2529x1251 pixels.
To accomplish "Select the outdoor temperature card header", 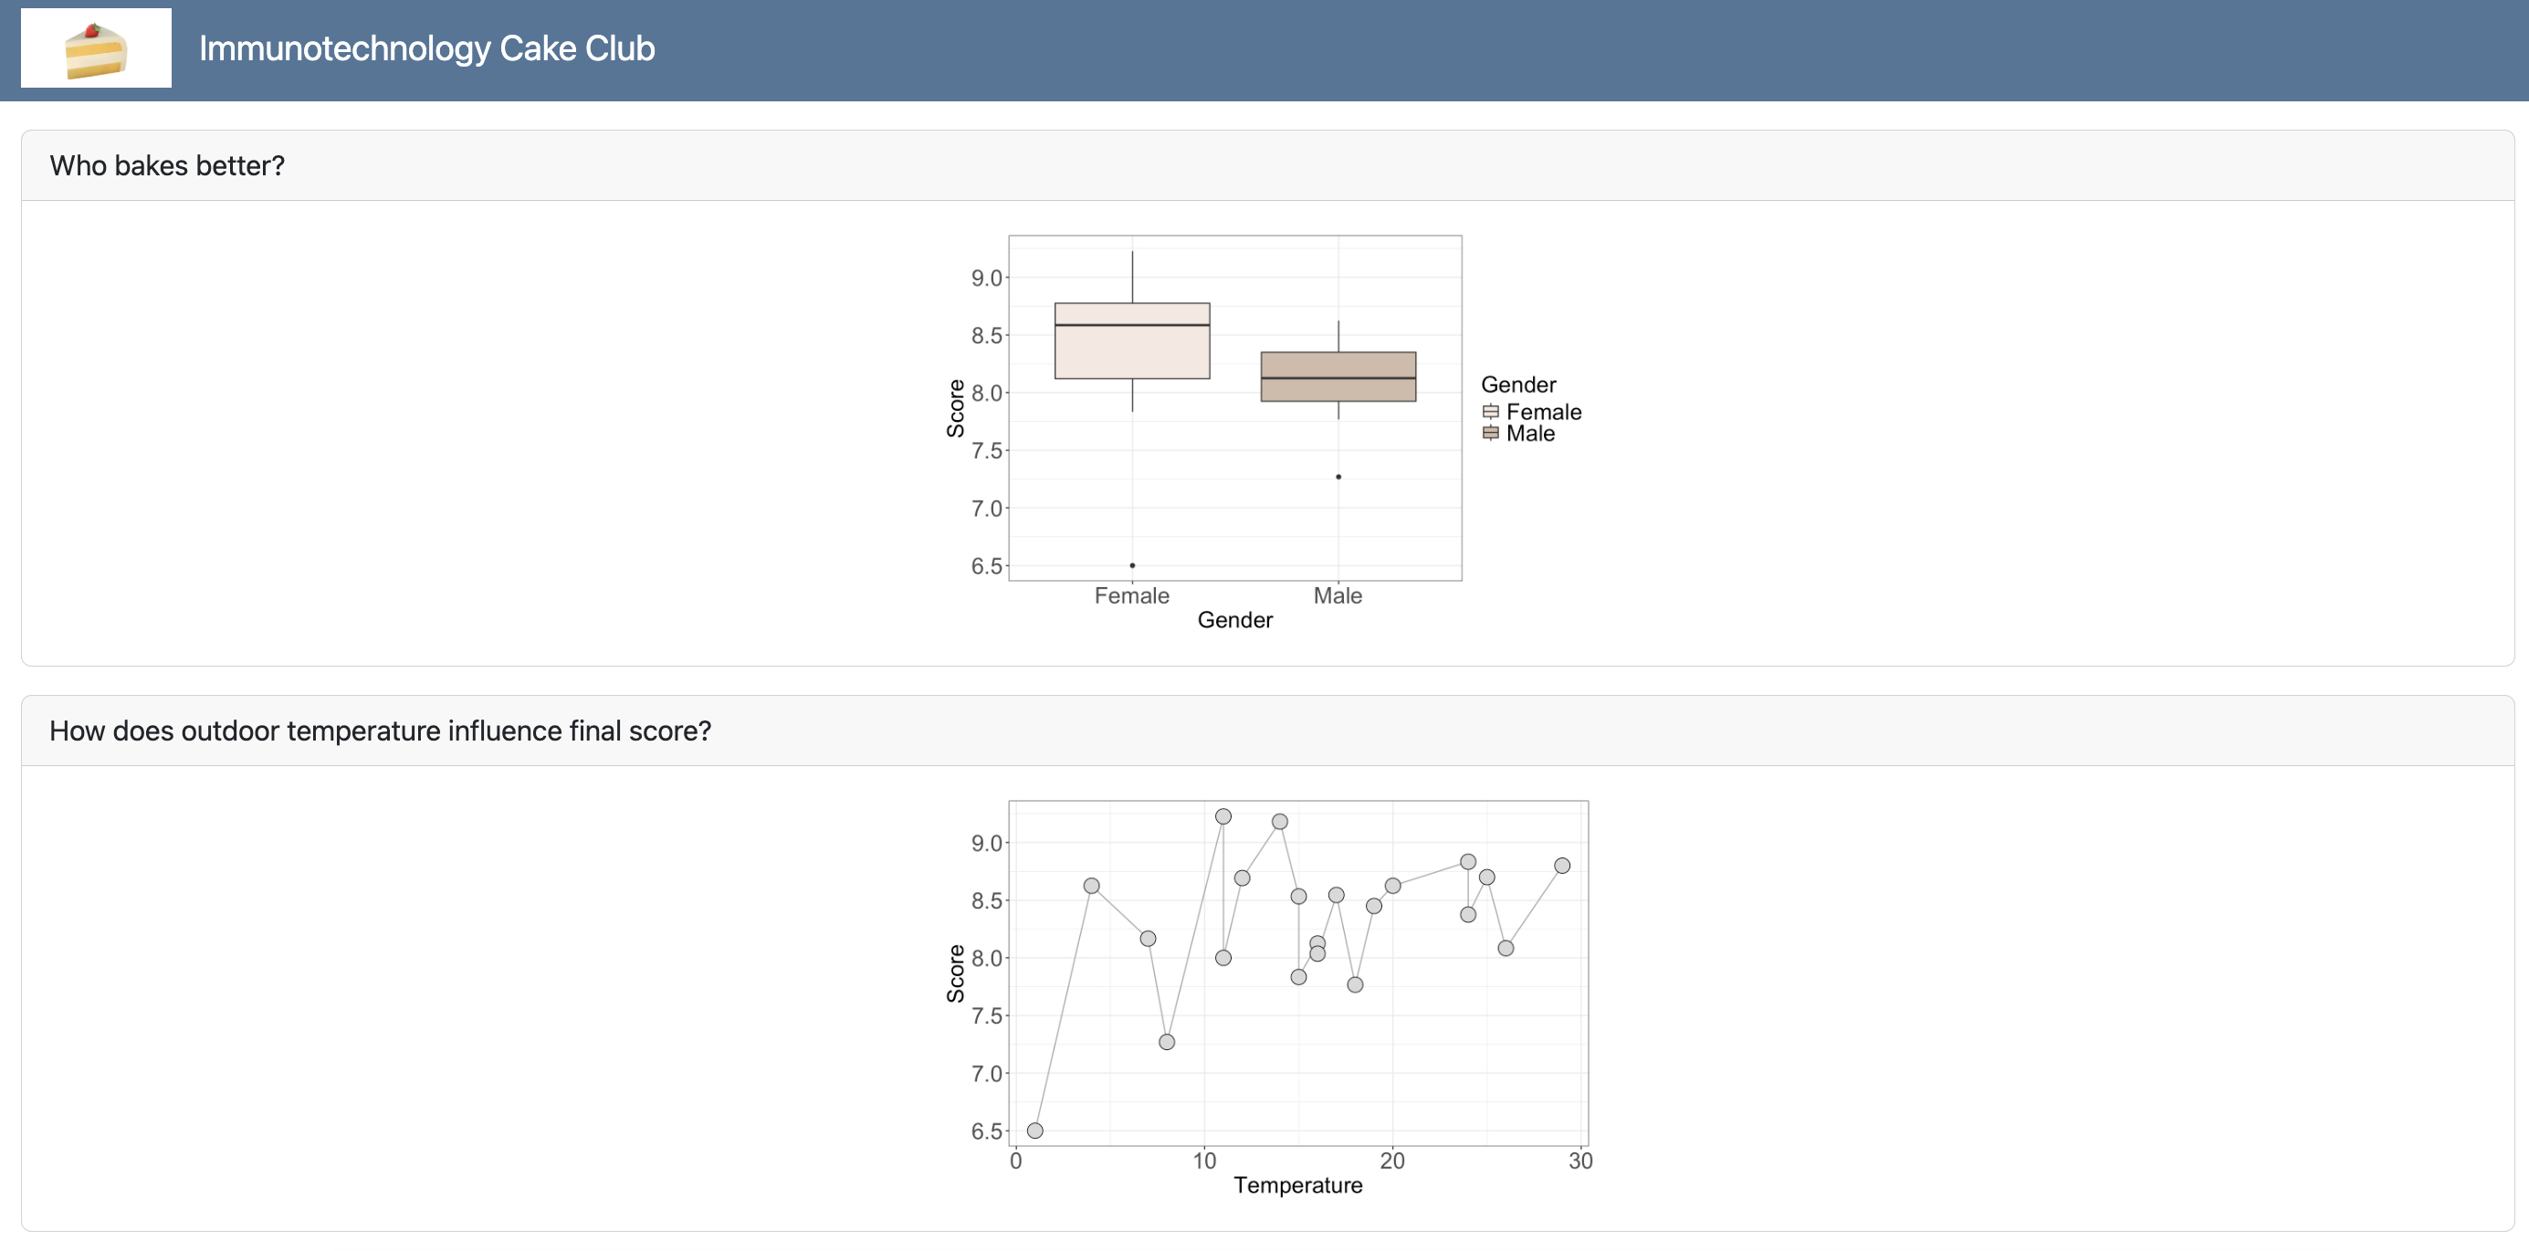I will tap(380, 731).
